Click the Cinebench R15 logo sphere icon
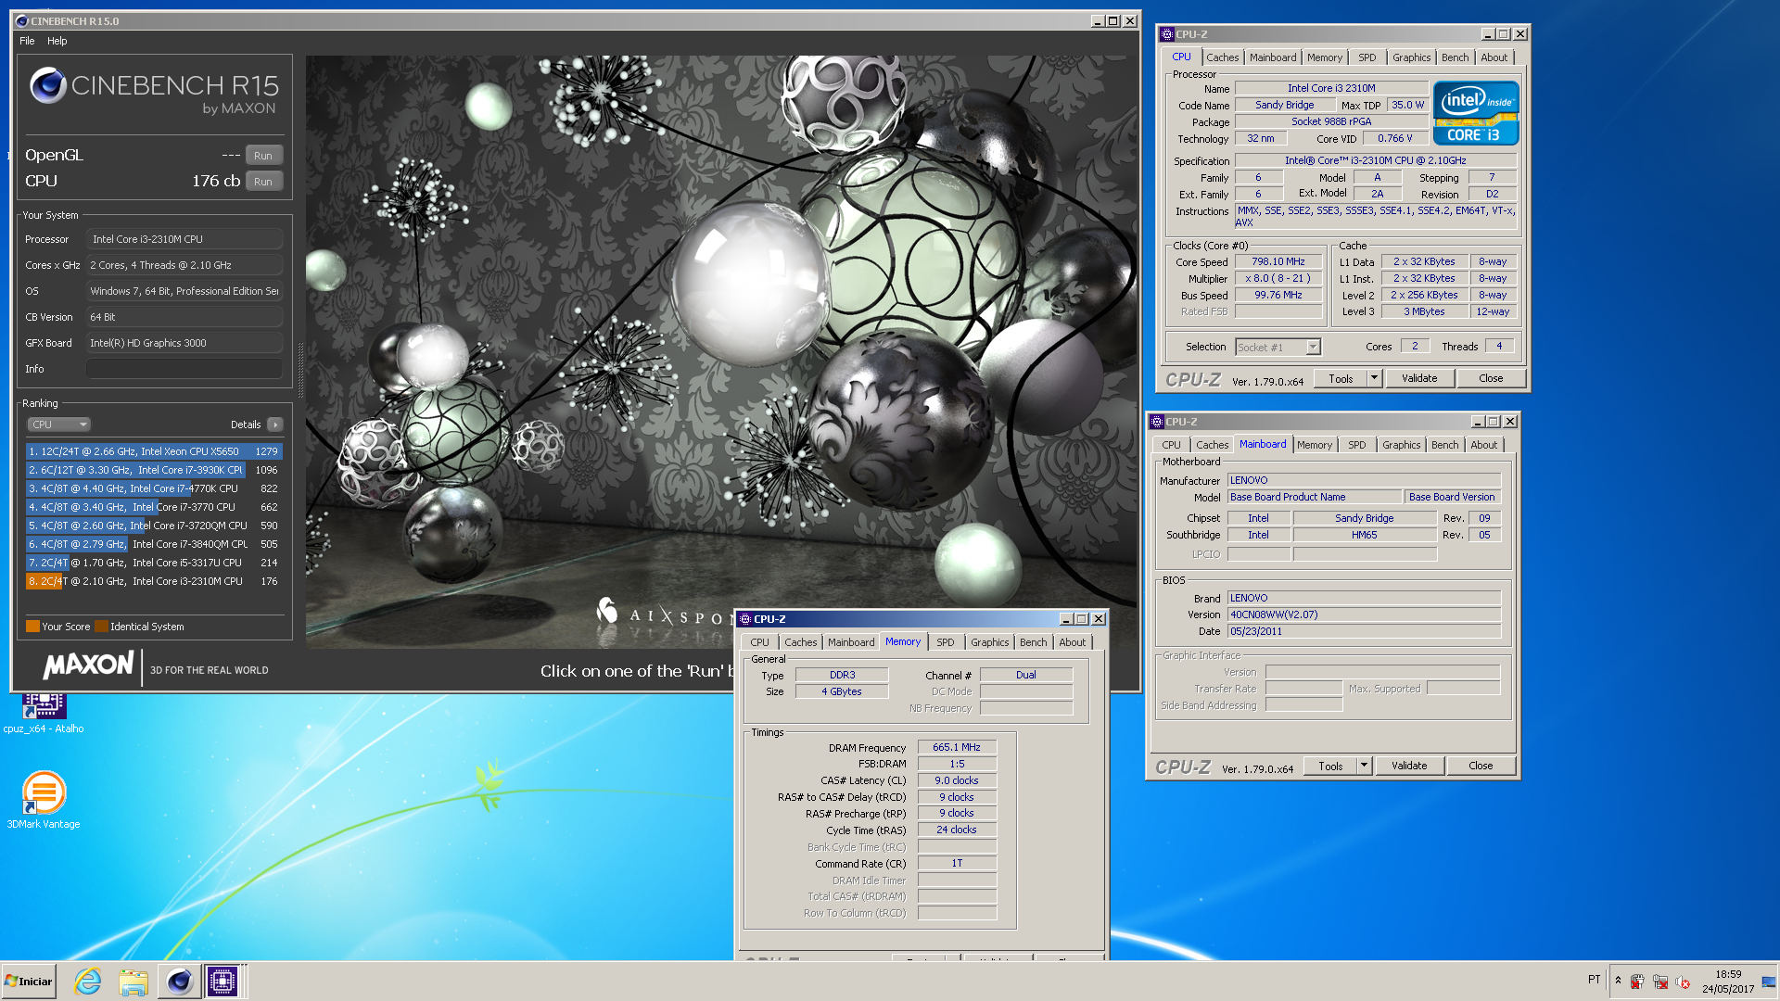This screenshot has height=1001, width=1780. [47, 86]
